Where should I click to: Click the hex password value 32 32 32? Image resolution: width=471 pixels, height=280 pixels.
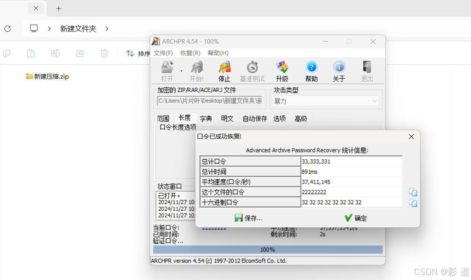coord(352,202)
